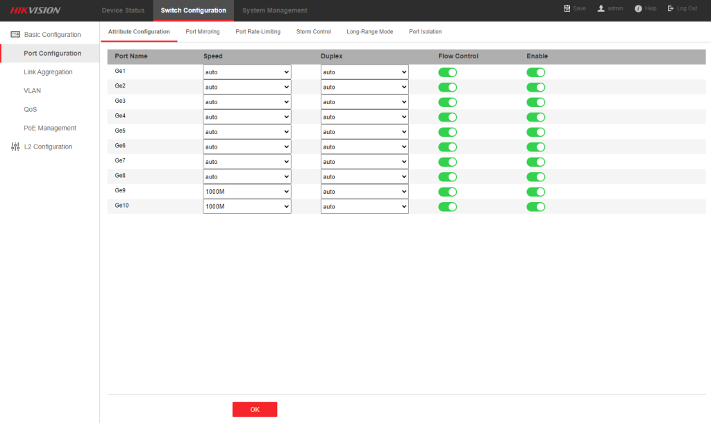Toggle Flow Control for Ge2
The image size is (711, 423).
pyautogui.click(x=448, y=88)
